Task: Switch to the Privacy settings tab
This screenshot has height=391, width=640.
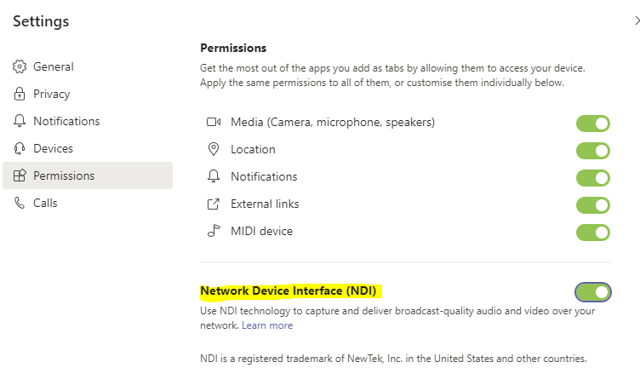Action: 51,94
